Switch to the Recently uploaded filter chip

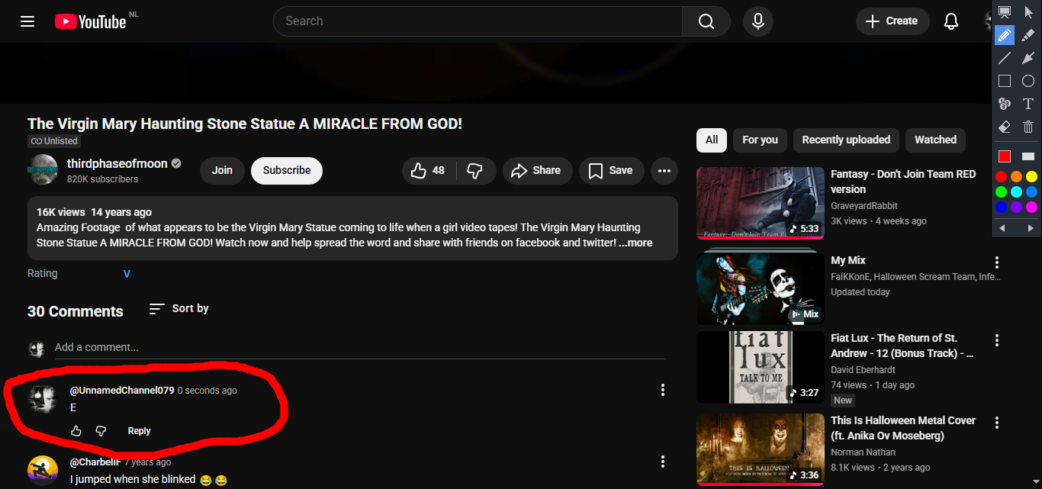tap(846, 140)
